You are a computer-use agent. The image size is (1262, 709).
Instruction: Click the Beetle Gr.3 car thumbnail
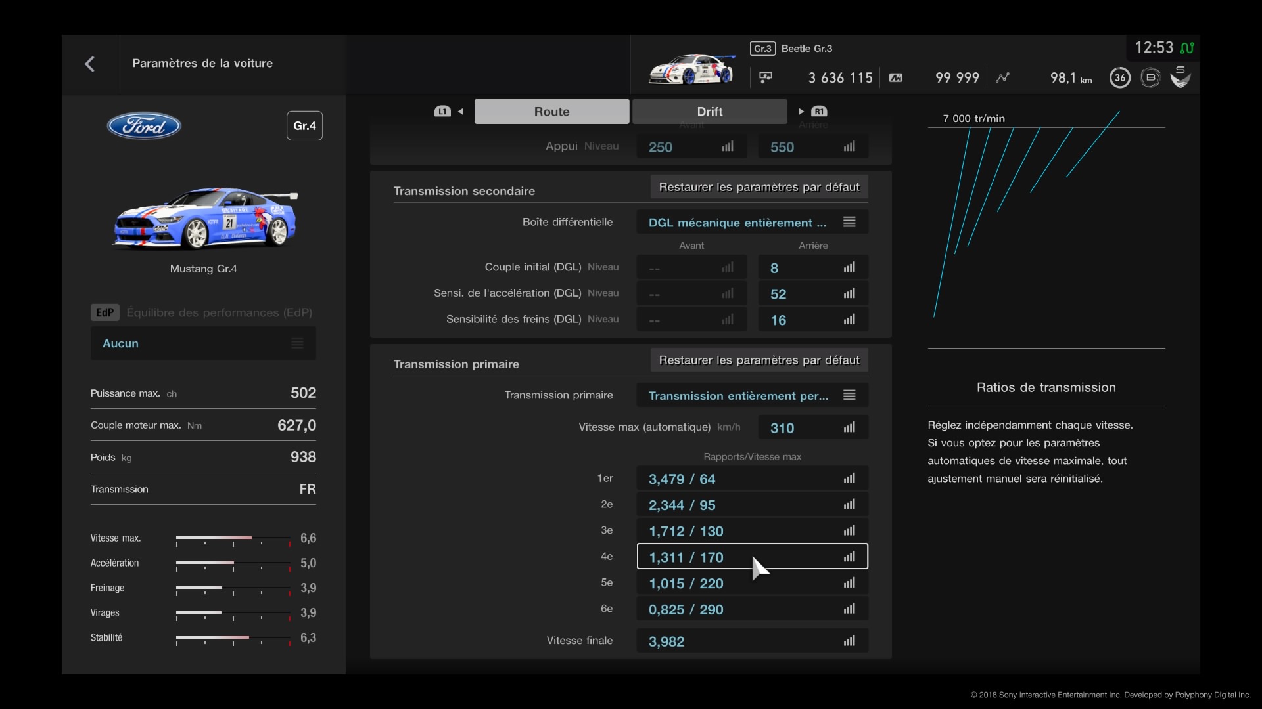[691, 70]
